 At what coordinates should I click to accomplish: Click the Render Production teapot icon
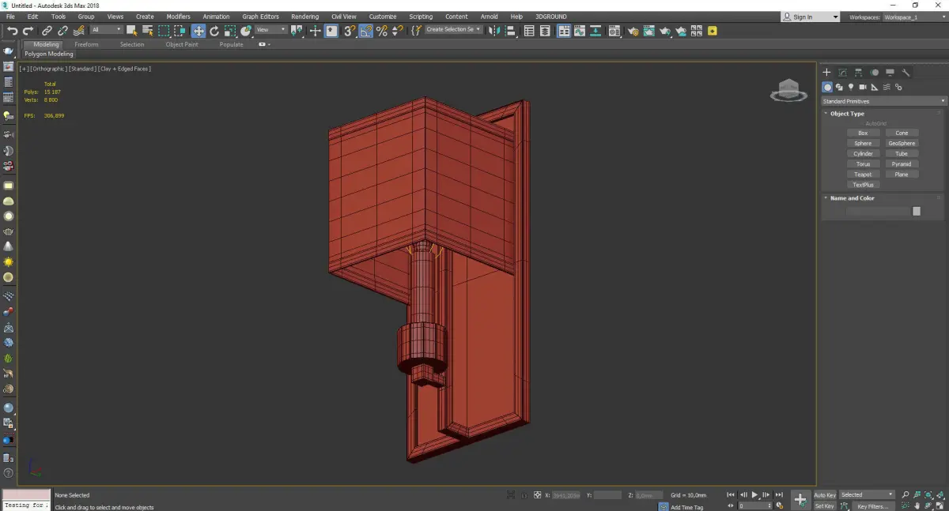point(665,31)
